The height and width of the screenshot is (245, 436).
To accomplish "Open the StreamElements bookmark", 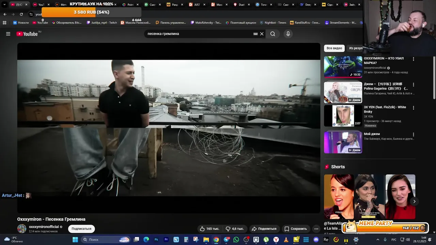I will point(341,22).
